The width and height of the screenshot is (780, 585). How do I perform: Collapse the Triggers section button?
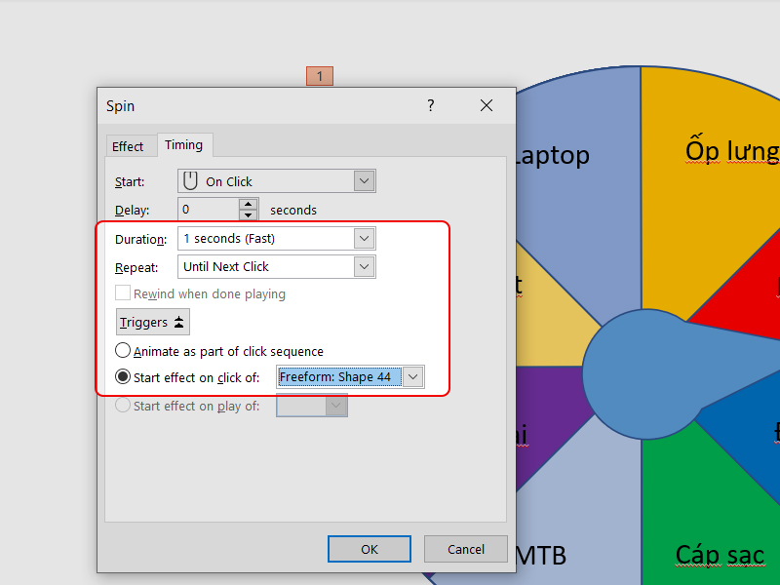point(153,322)
